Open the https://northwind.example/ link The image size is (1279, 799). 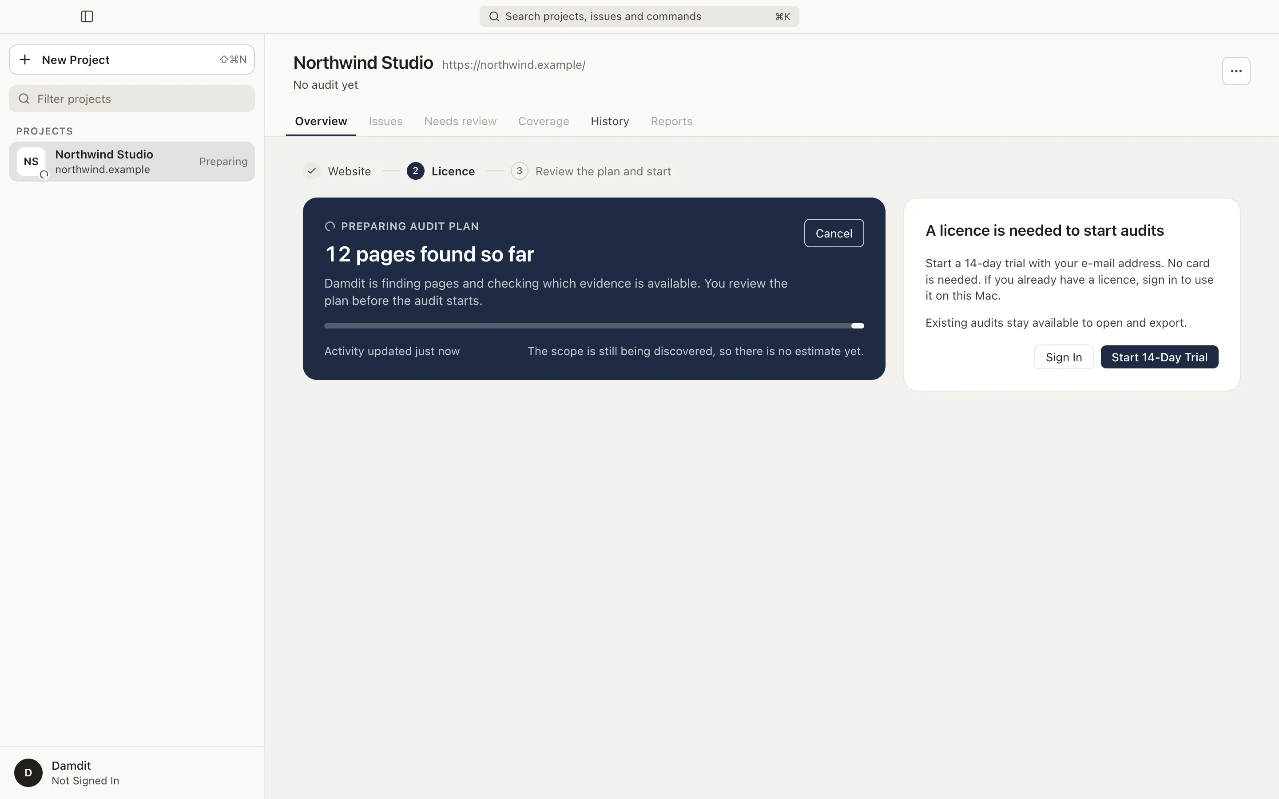tap(513, 65)
